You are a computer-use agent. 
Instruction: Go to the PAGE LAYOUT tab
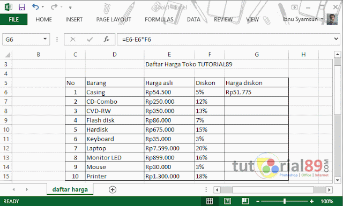point(114,19)
